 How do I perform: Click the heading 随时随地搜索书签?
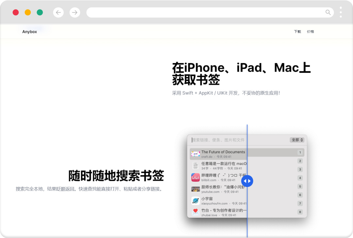tap(116, 176)
